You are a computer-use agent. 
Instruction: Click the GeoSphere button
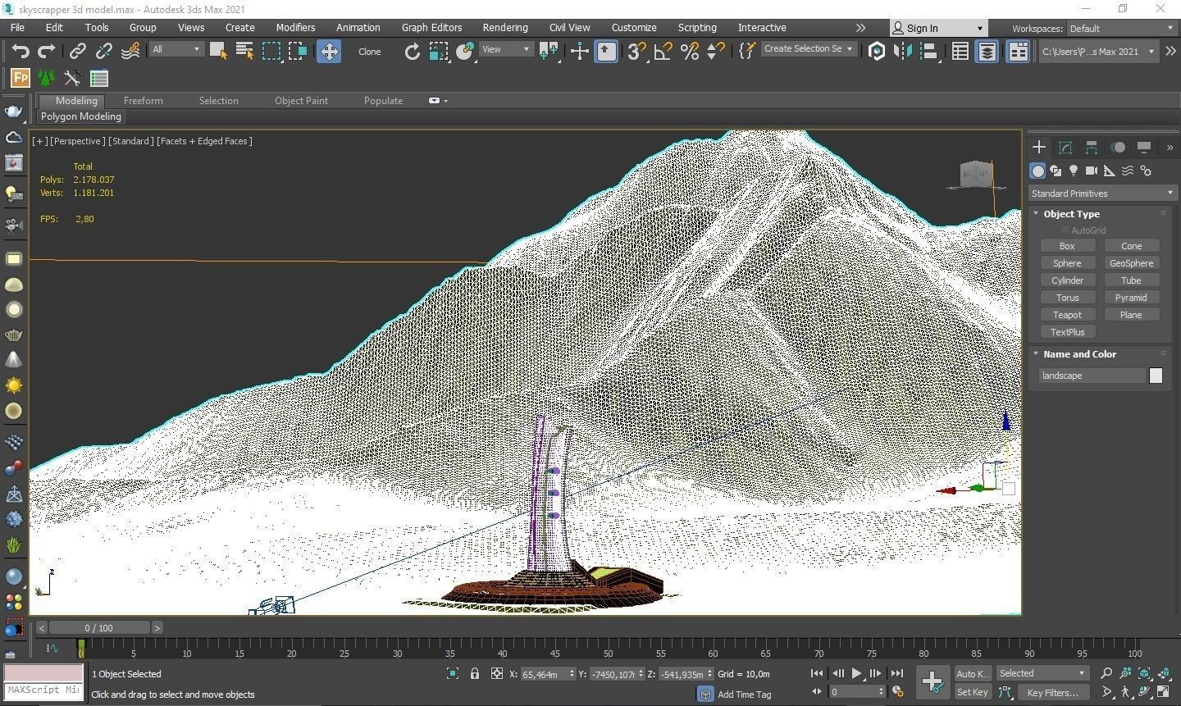1131,263
